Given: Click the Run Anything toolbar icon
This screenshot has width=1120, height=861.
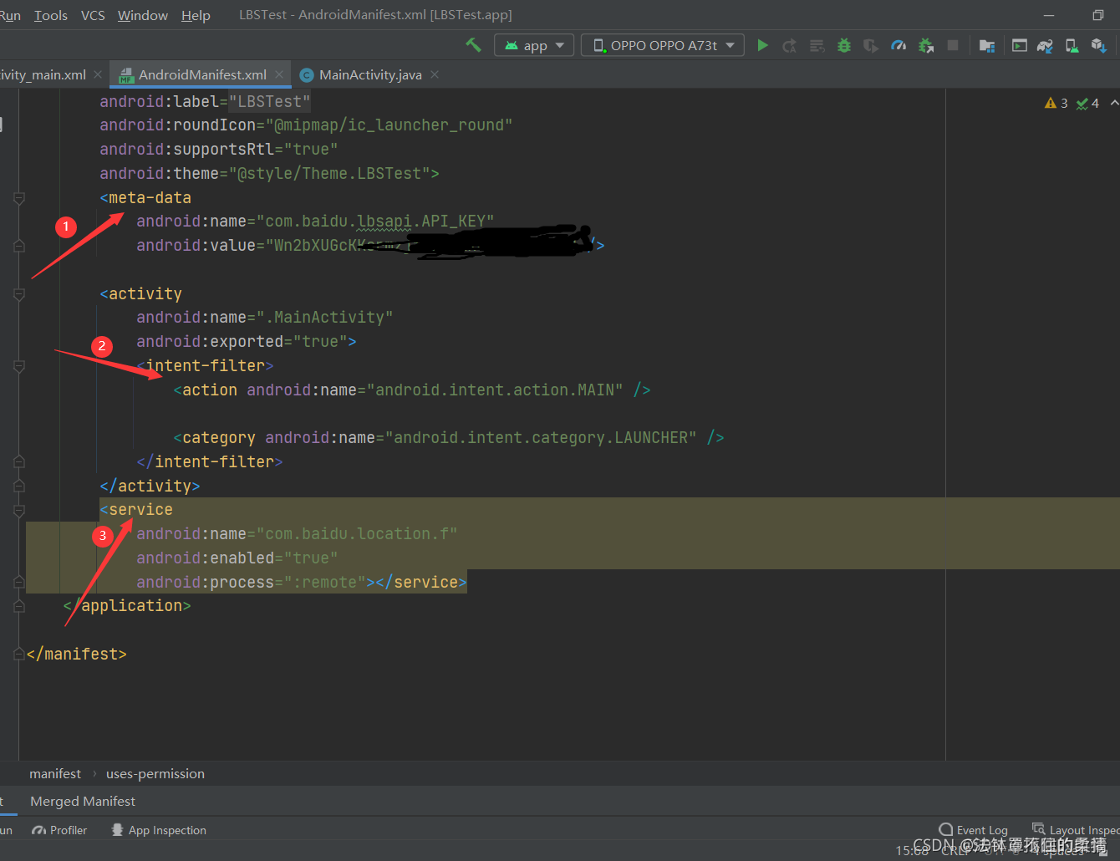Looking at the screenshot, I should (x=1020, y=45).
